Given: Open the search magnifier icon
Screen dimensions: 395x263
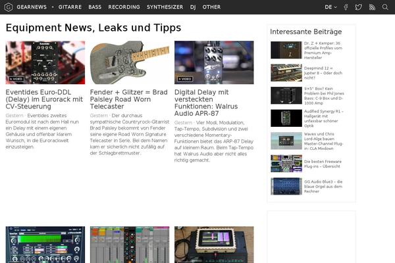Looking at the screenshot, I should tap(385, 7).
